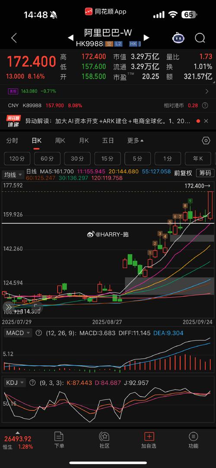This screenshot has width=216, height=468.
Task: Open MACD indicator dropdown
Action: coord(18,333)
